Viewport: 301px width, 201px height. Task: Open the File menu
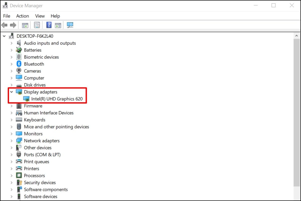pos(7,16)
